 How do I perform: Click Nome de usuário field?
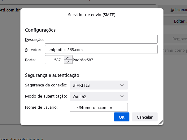[99, 107]
